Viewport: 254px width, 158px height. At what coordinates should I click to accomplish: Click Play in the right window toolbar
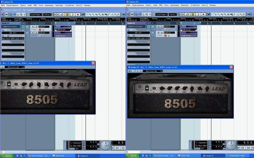tap(198, 14)
